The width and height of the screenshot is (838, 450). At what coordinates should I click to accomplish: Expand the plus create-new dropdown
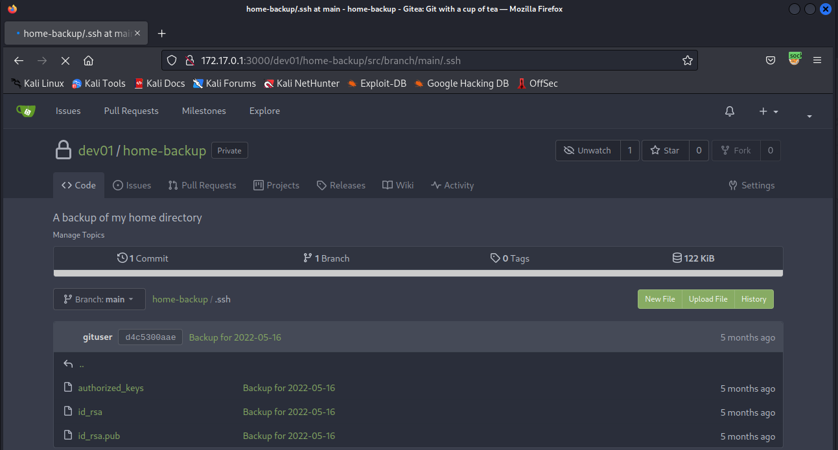pos(769,111)
